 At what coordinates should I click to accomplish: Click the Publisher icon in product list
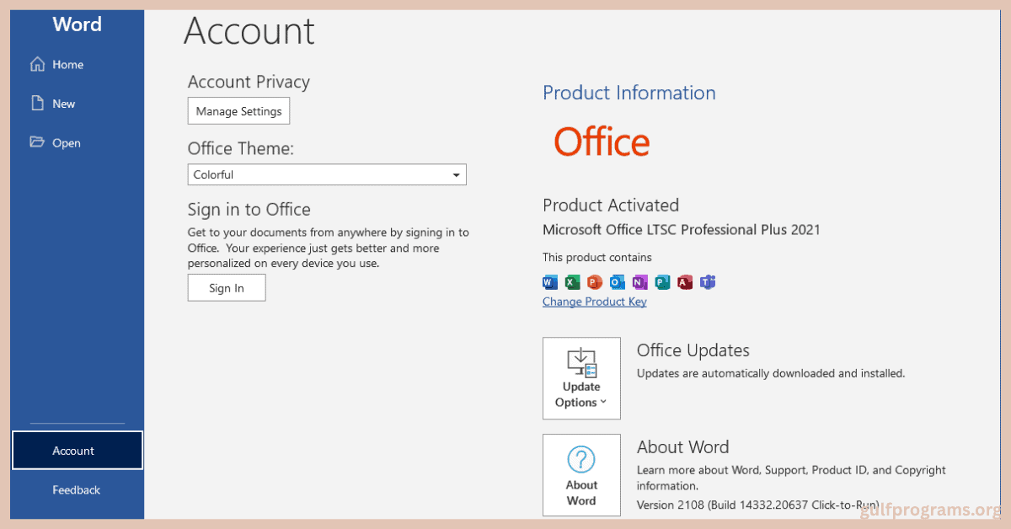(x=662, y=282)
